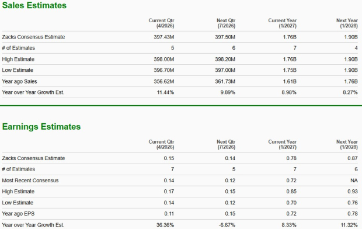The height and width of the screenshot is (229, 362).
Task: Click EPS low estimate 0.76
Action: (353, 203)
